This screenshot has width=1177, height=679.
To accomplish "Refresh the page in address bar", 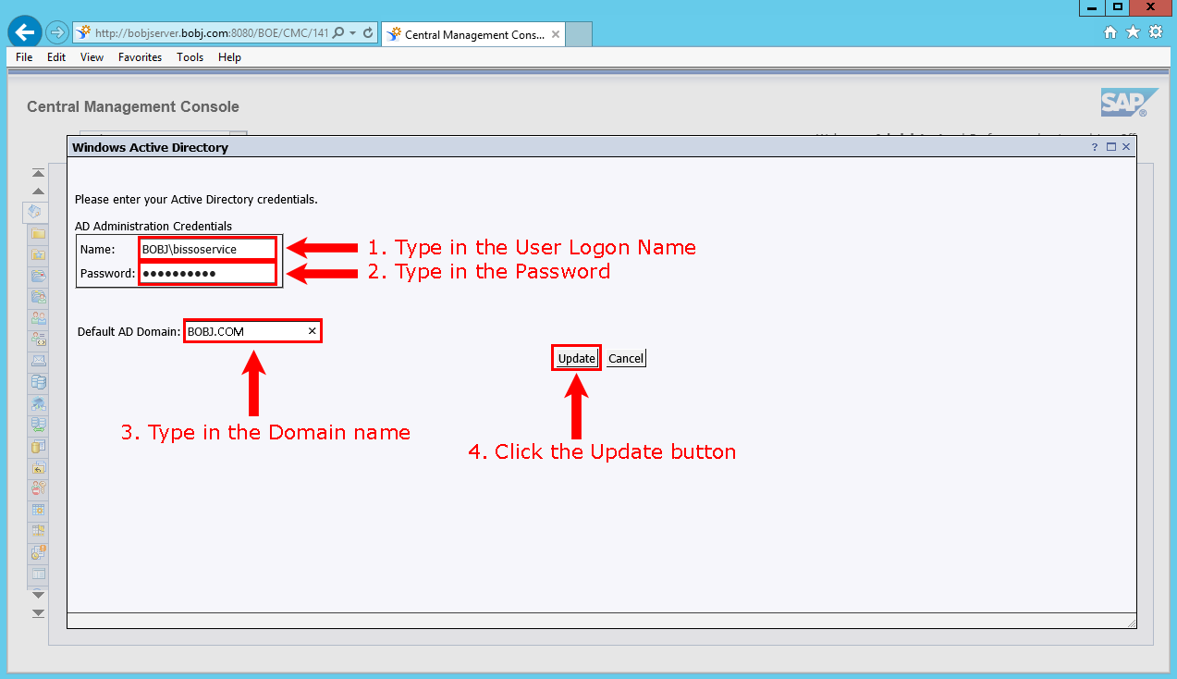I will 368,32.
